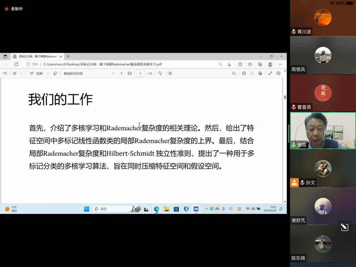Rotate the PDF page
The width and height of the screenshot is (356, 267).
click(x=160, y=73)
